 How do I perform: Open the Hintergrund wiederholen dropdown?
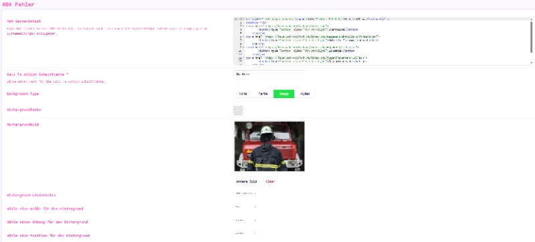[x=245, y=193]
